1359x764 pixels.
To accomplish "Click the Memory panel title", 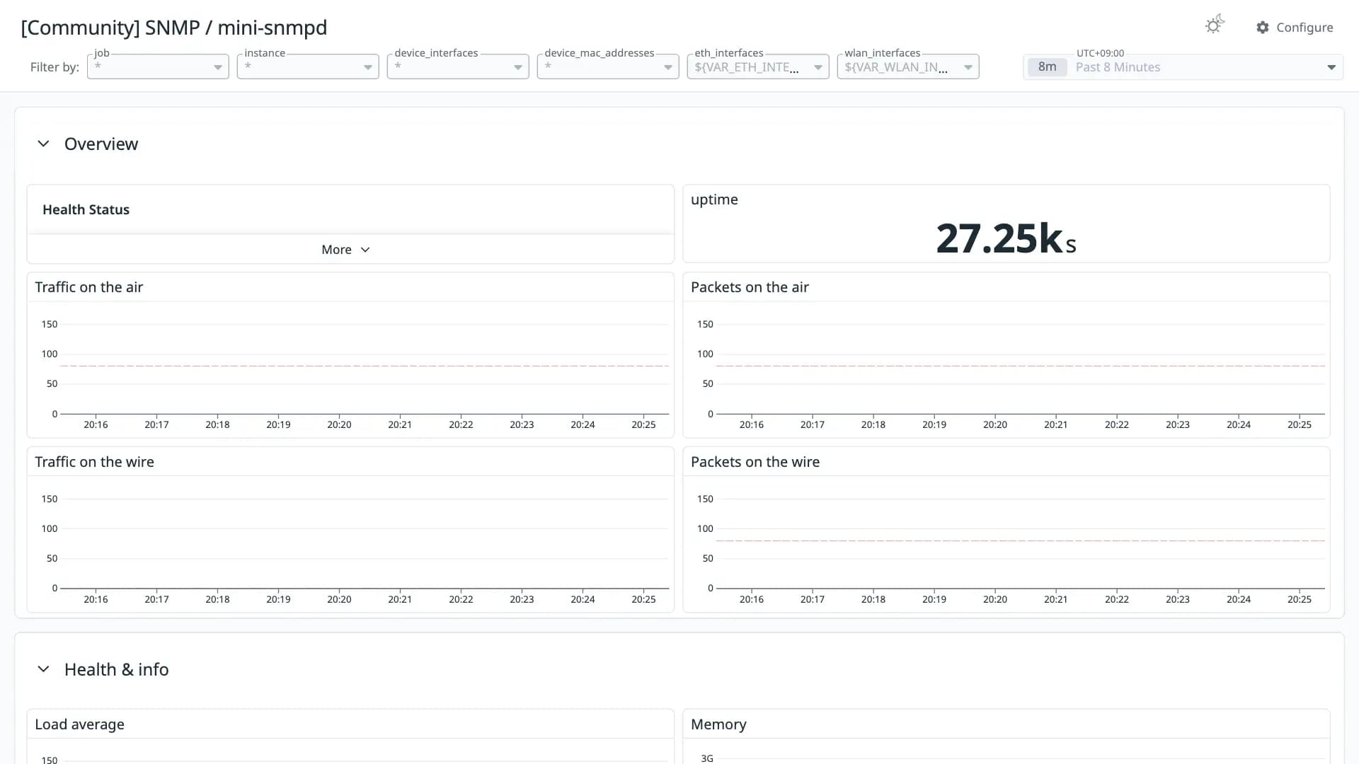I will pos(718,724).
